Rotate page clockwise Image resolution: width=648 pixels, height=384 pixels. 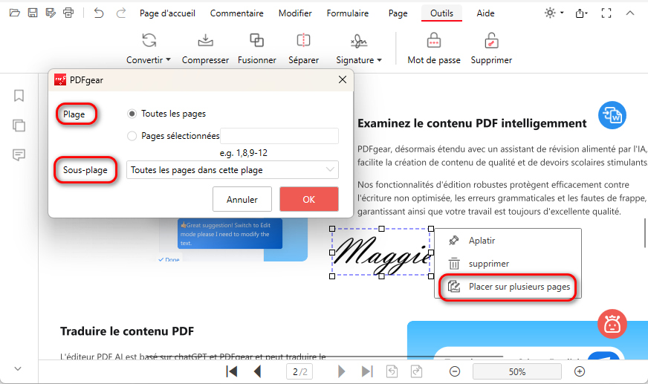417,371
